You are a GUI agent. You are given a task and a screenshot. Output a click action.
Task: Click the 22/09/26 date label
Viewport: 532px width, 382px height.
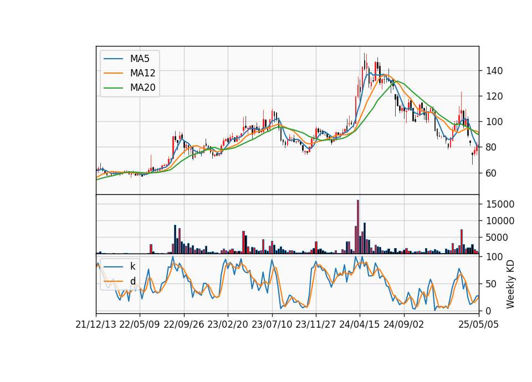(184, 324)
